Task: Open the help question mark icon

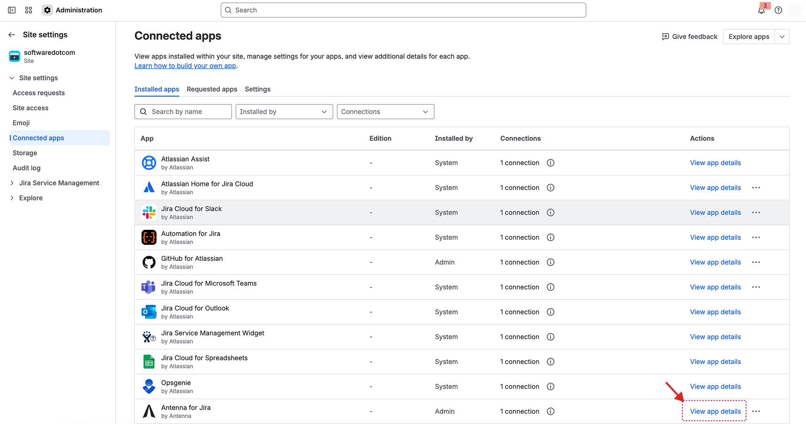Action: click(778, 10)
